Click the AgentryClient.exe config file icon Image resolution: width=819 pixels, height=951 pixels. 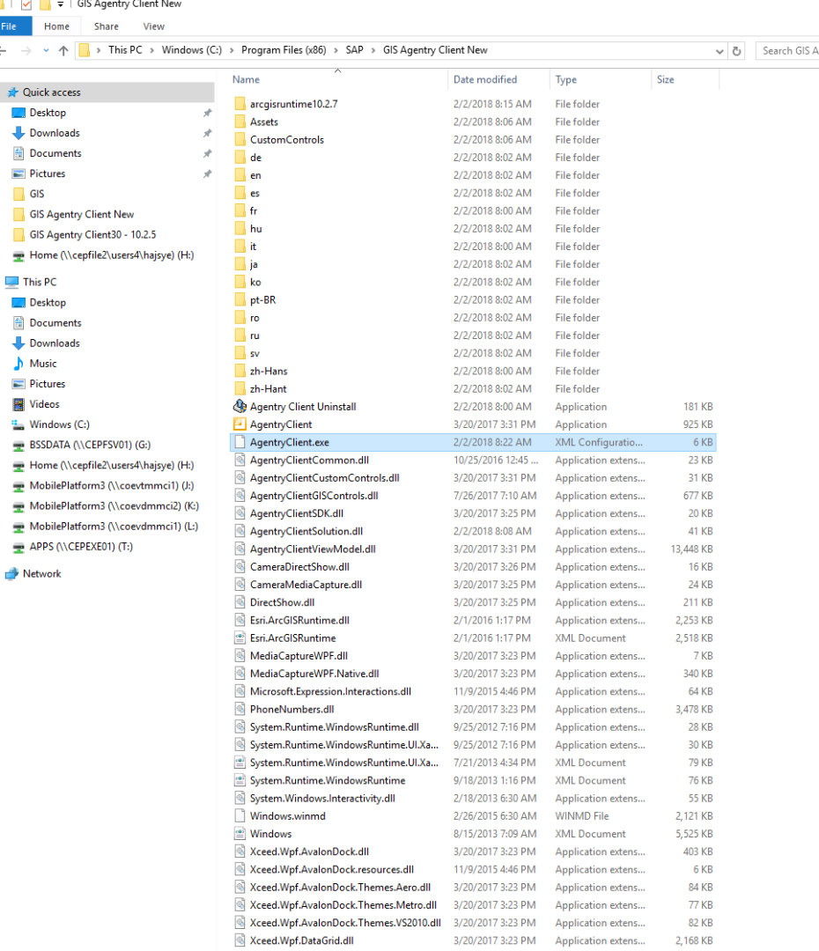point(240,442)
